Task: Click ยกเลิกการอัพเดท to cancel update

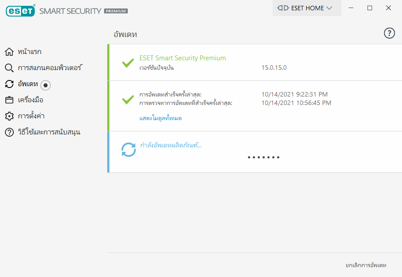Action: click(x=366, y=265)
